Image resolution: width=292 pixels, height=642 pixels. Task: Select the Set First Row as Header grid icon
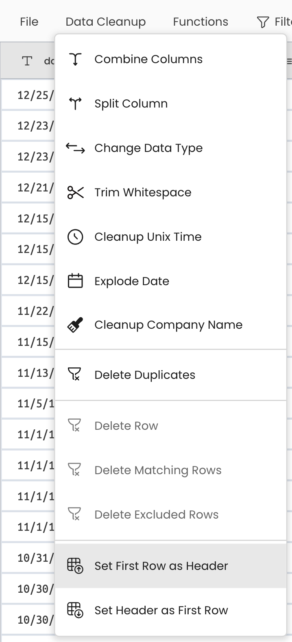click(75, 565)
